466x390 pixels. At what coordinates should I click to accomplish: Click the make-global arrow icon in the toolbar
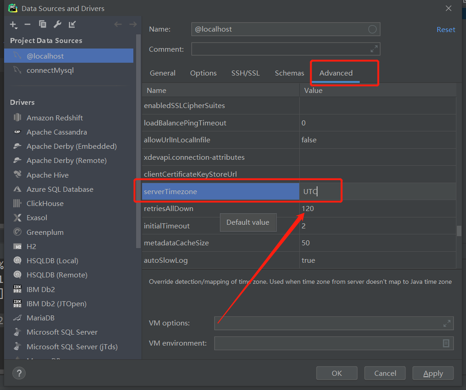point(72,24)
